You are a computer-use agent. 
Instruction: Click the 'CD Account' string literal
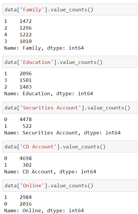[x=38, y=147]
